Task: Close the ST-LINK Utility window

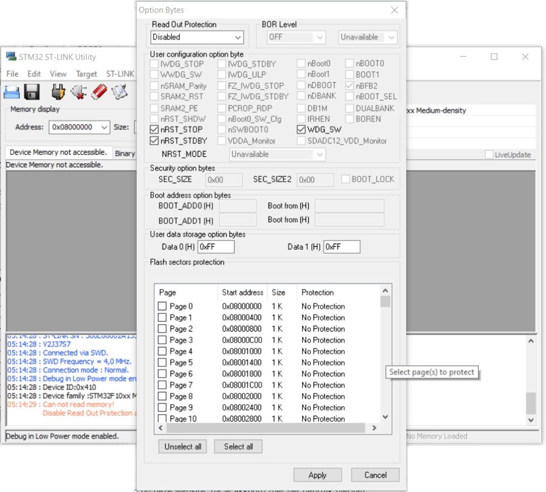Action: pyautogui.click(x=525, y=57)
